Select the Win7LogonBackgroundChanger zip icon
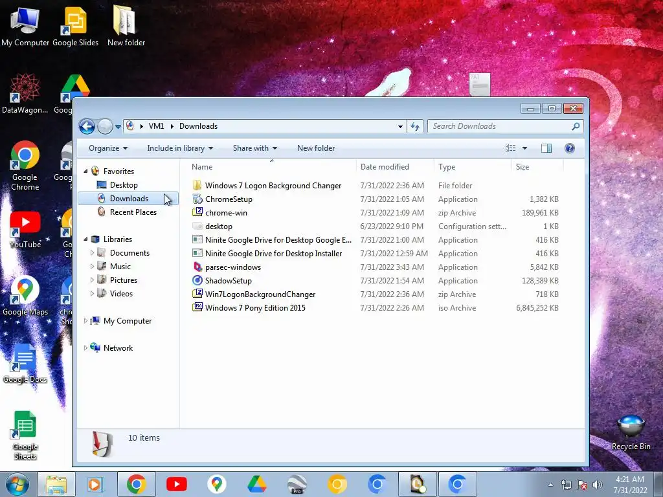The width and height of the screenshot is (663, 497). point(197,294)
